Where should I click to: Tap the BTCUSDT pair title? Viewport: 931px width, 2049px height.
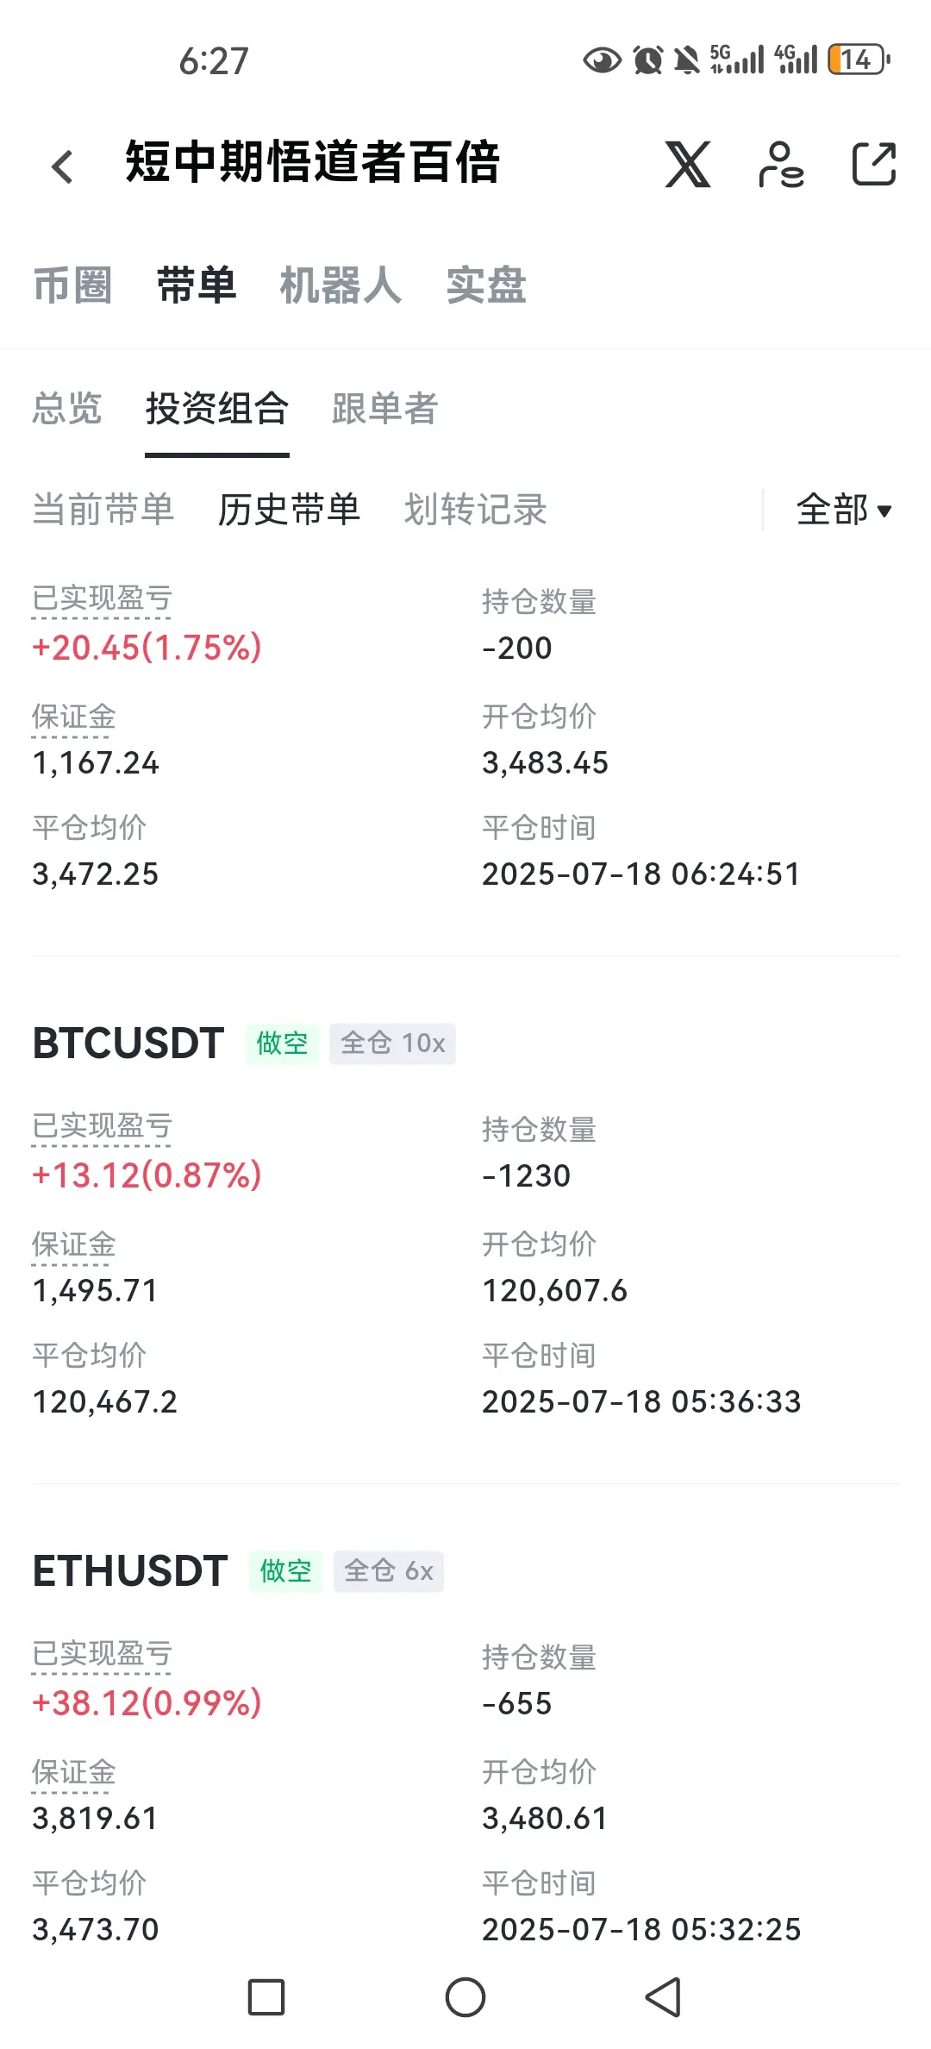[x=128, y=1043]
